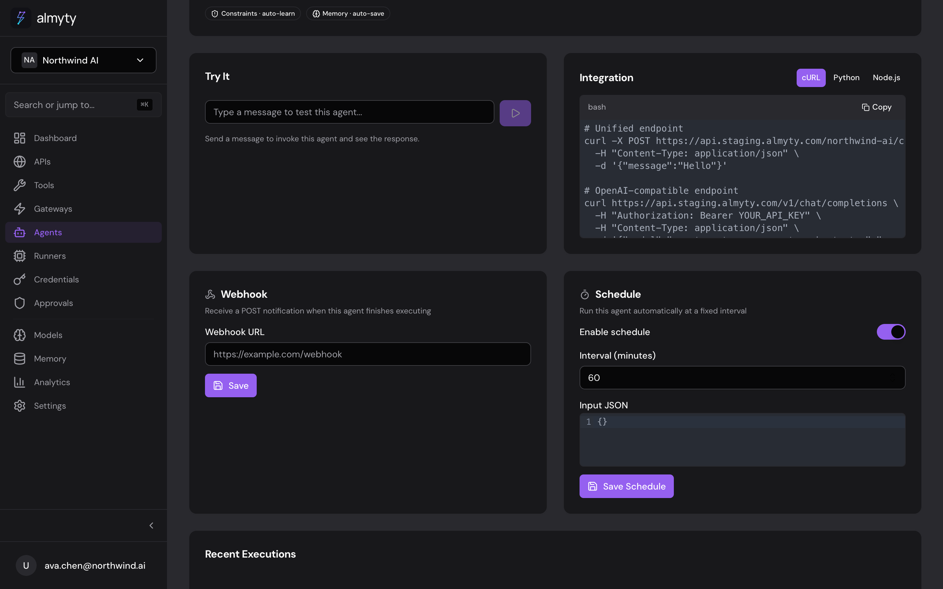Open Runners via the chip icon
Screen dimensions: 943x589
point(20,256)
